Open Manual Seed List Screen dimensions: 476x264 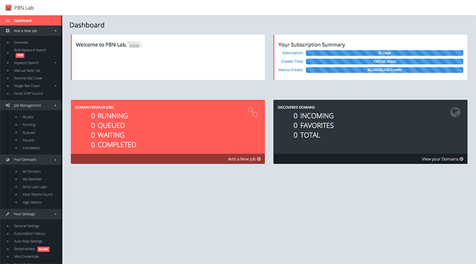27,71
